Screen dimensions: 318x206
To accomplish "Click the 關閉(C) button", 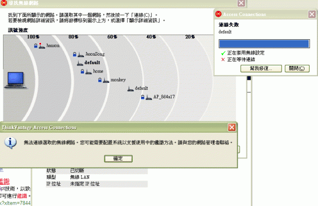I will click(x=297, y=69).
